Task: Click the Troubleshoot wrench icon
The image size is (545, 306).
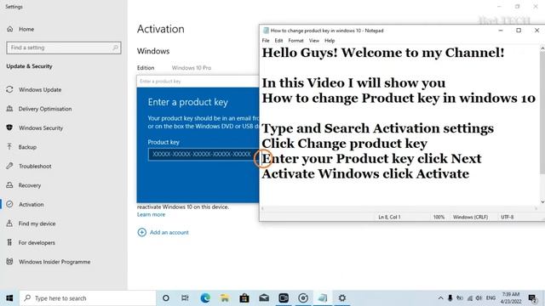Action: coord(9,166)
